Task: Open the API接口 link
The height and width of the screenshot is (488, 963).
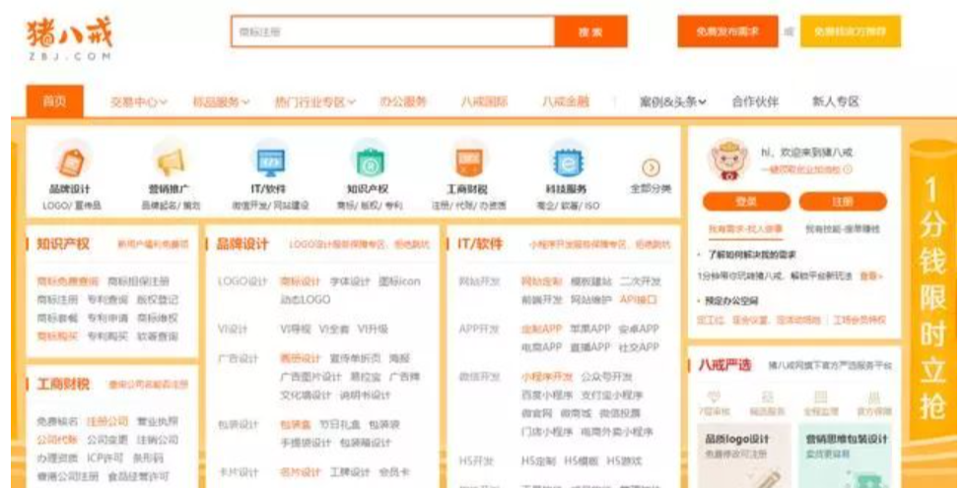Action: [638, 300]
